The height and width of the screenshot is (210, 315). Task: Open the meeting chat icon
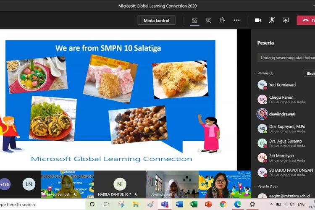point(209,20)
